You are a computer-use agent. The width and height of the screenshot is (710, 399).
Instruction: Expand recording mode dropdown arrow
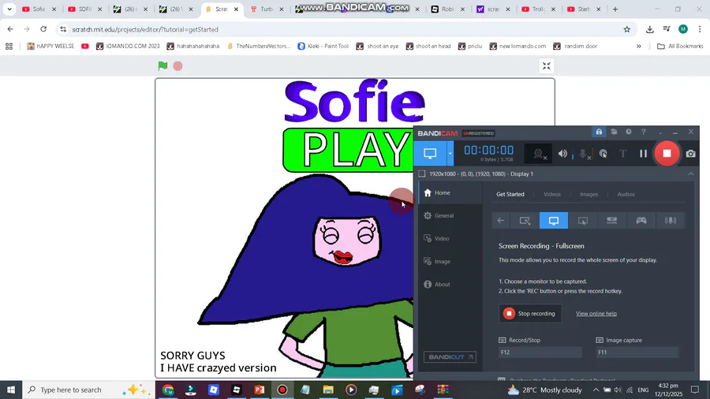450,153
